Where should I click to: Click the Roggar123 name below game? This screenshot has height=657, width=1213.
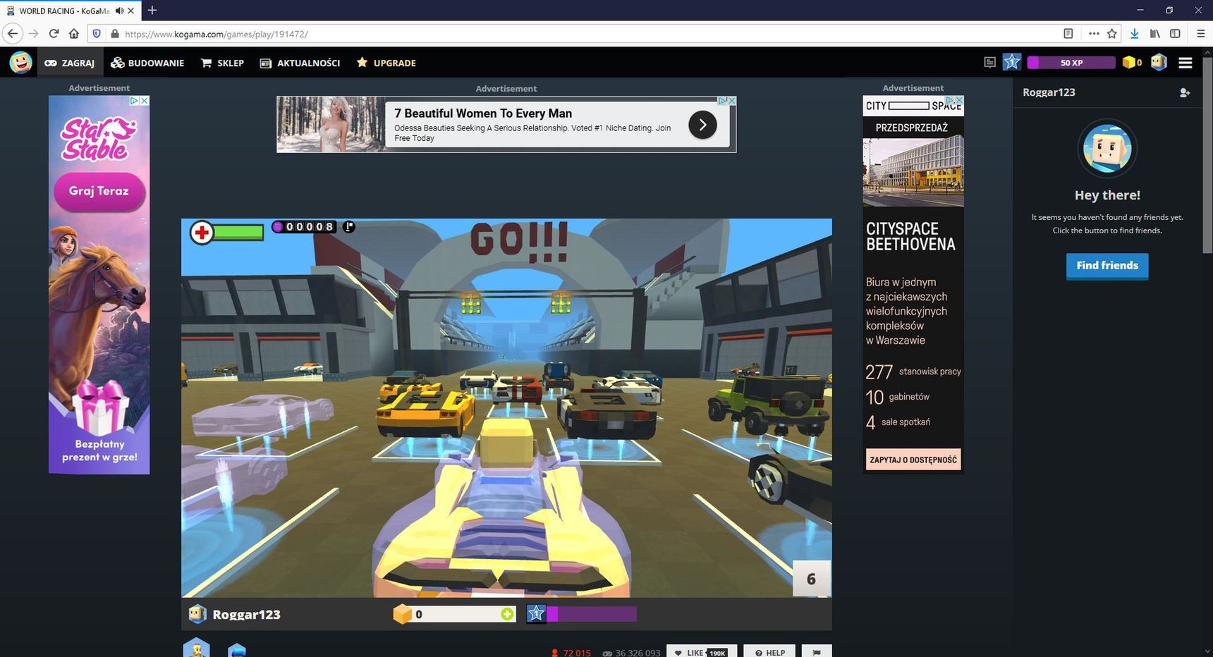(246, 615)
